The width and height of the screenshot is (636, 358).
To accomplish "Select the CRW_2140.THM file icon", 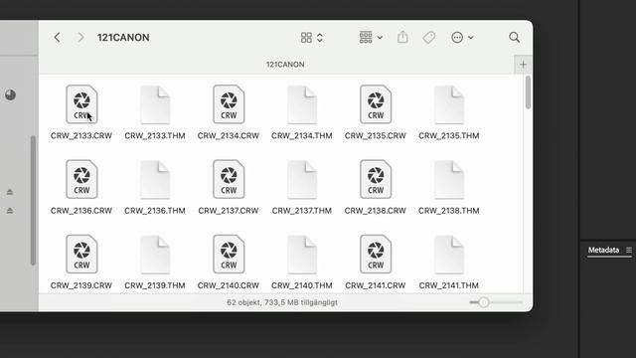I will (x=302, y=255).
